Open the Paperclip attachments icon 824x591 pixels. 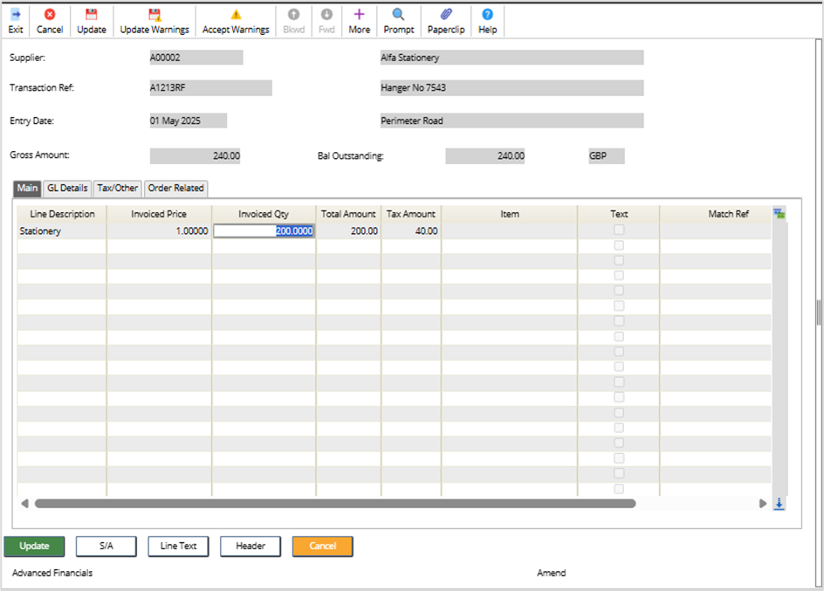point(446,15)
